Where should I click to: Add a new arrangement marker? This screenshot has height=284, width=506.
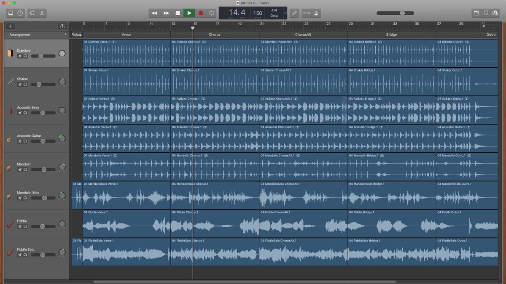(65, 35)
